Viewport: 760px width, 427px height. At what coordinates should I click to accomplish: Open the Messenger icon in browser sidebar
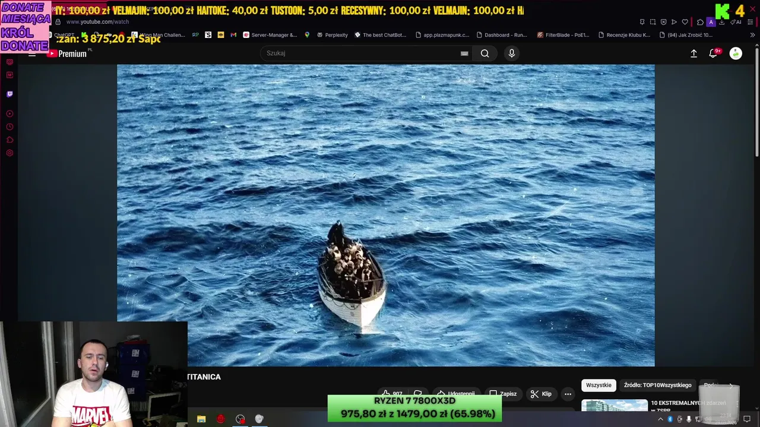click(x=9, y=75)
